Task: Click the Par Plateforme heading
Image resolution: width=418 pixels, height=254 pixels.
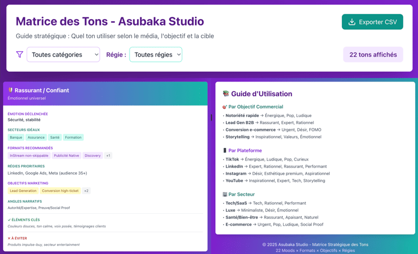Action: (245, 151)
